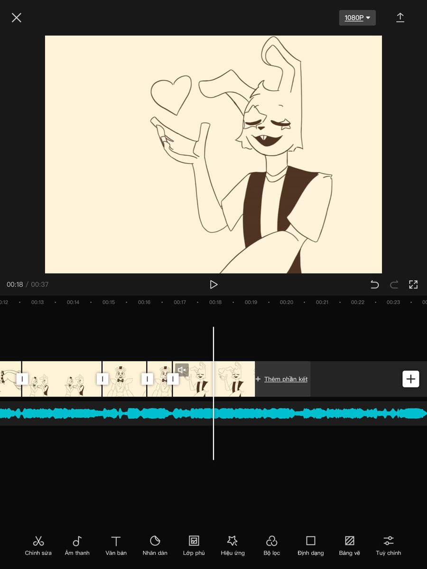
Task: Tap the export upload icon
Action: coord(400,18)
